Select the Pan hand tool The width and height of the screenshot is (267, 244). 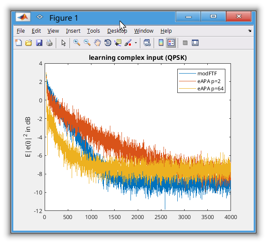coord(97,43)
